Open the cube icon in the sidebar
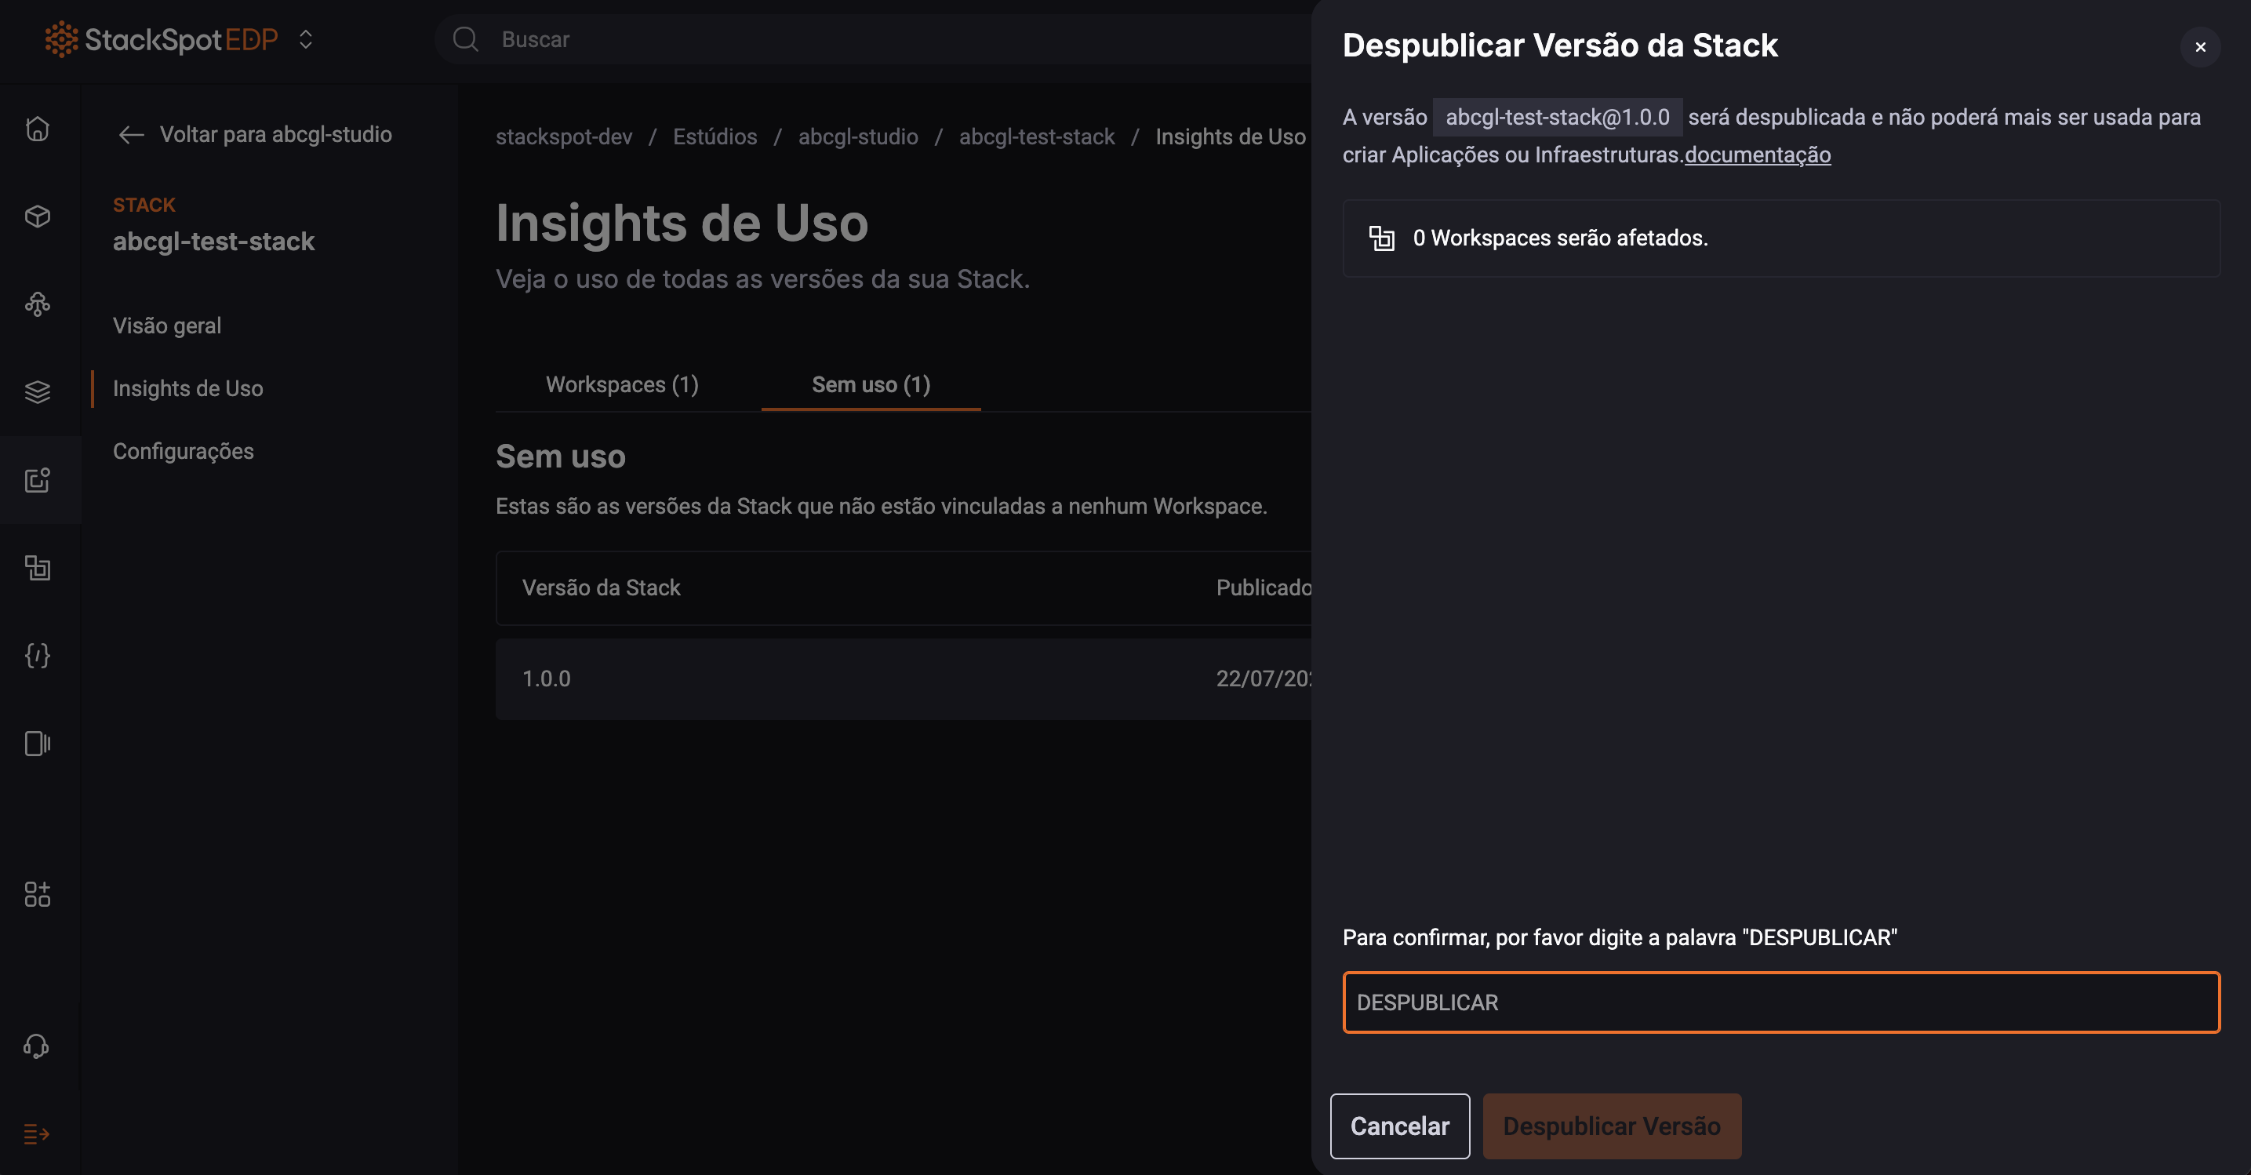 click(38, 216)
